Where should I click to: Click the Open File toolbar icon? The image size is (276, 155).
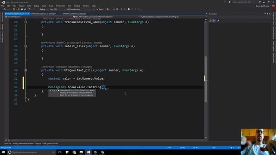coord(19,9)
